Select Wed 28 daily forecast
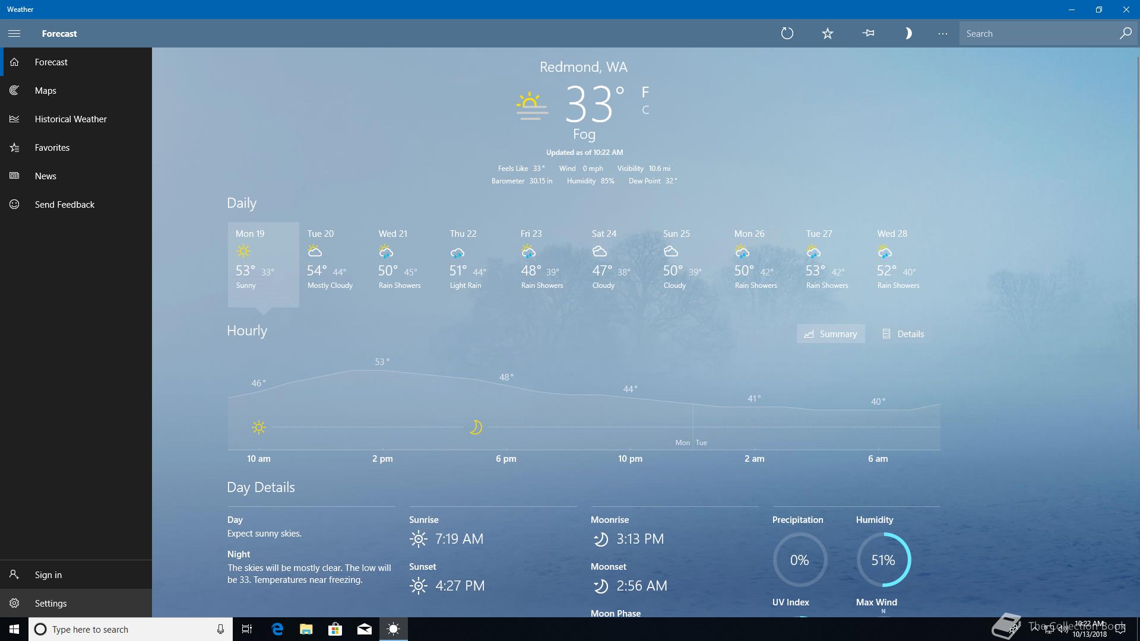 pos(905,264)
